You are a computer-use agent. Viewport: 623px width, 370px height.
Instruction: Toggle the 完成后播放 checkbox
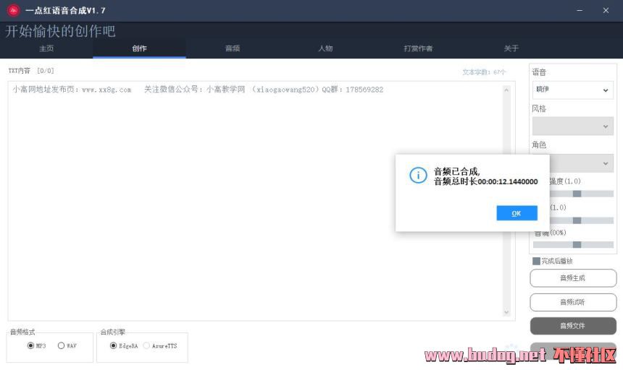pyautogui.click(x=536, y=261)
